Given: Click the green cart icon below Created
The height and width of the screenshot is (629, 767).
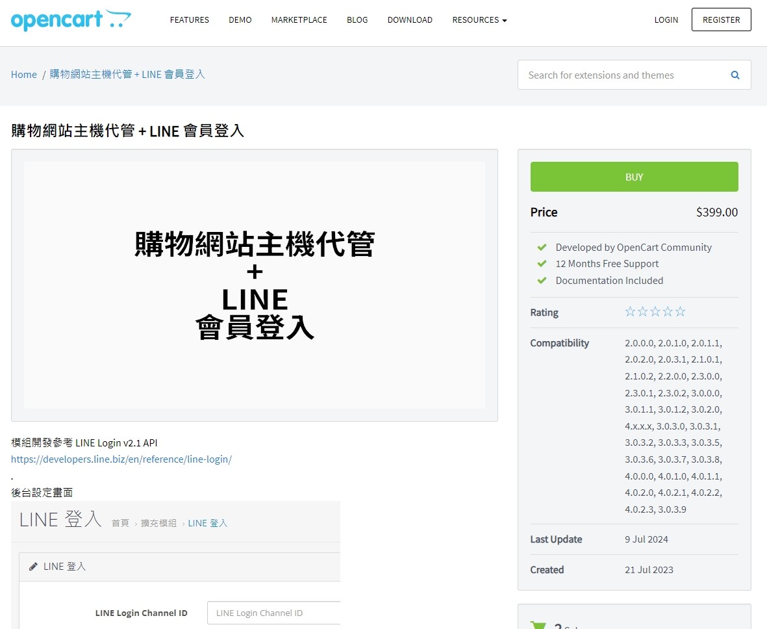Looking at the screenshot, I should coord(538,625).
